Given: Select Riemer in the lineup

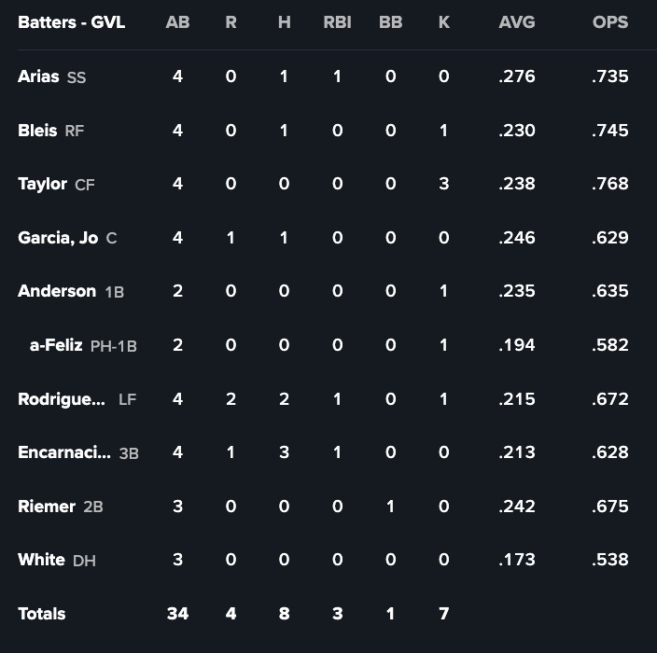Looking at the screenshot, I should click(x=47, y=507).
